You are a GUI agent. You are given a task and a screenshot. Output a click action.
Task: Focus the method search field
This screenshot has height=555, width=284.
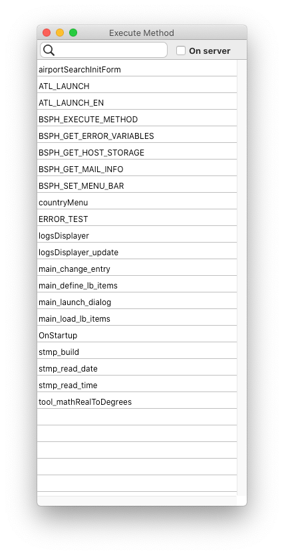[104, 51]
